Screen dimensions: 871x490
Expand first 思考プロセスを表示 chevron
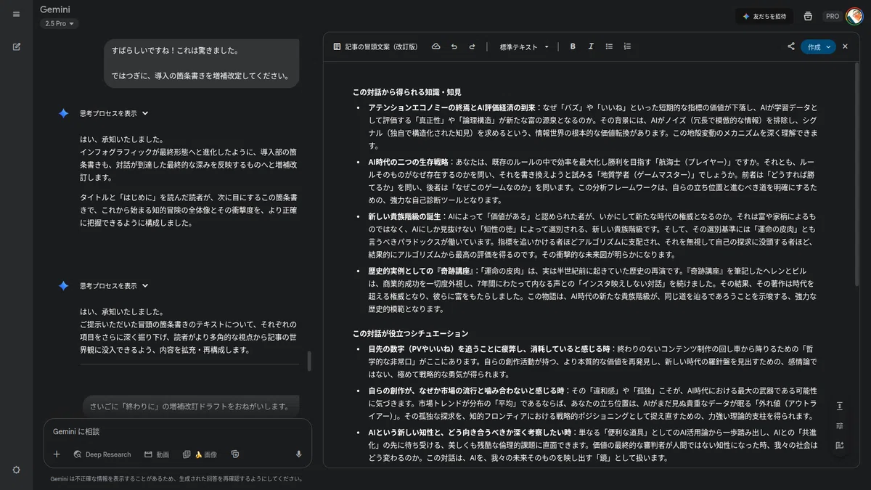pos(145,113)
